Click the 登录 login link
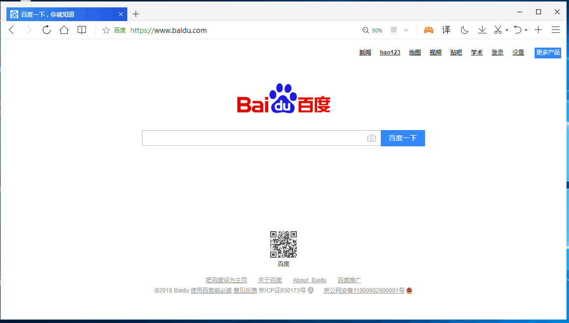The width and height of the screenshot is (569, 323). [498, 53]
